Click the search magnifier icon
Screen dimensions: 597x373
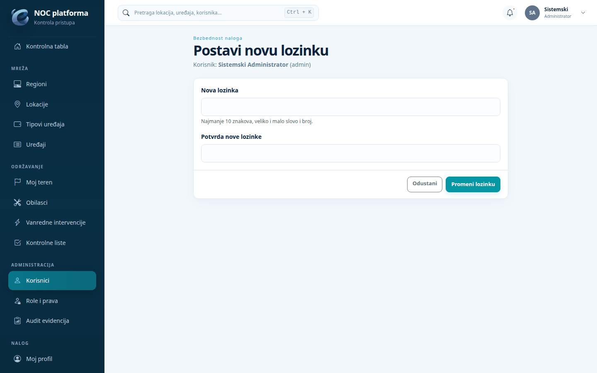[126, 13]
